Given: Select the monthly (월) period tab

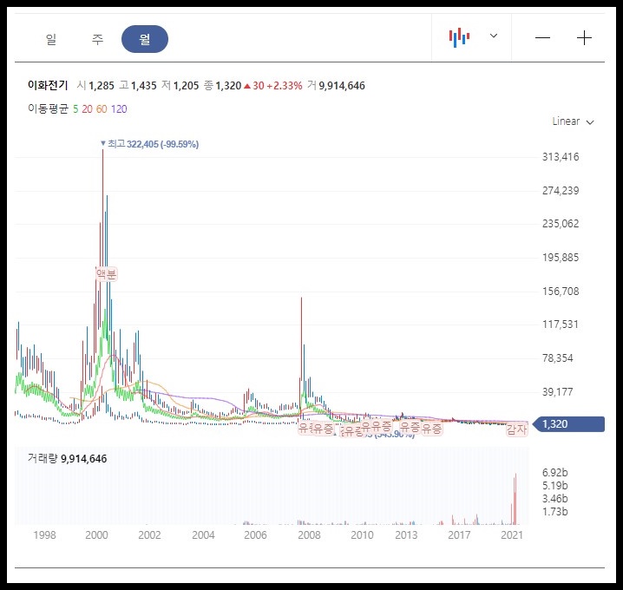Looking at the screenshot, I should [145, 39].
